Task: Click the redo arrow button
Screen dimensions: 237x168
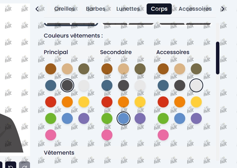Action: 24,165
